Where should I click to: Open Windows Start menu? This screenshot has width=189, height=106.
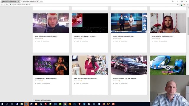click(2, 104)
